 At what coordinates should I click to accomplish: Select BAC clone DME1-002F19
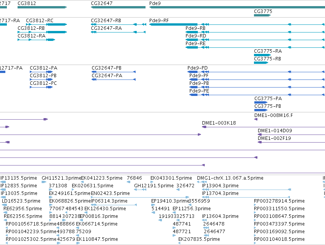coord(274,138)
